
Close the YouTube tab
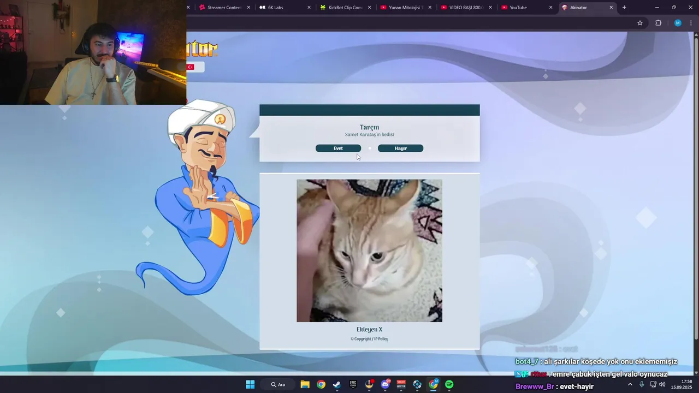click(x=550, y=8)
